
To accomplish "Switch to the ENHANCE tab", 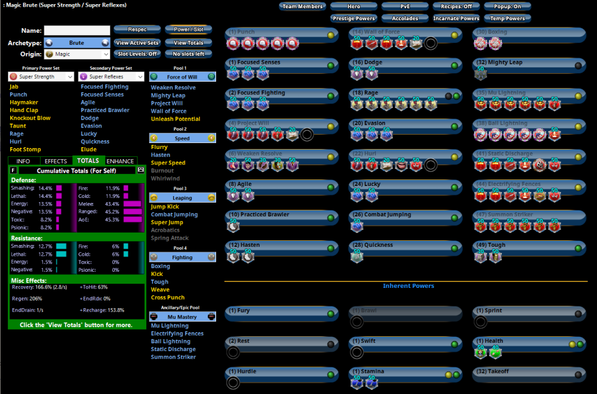I will [x=120, y=161].
